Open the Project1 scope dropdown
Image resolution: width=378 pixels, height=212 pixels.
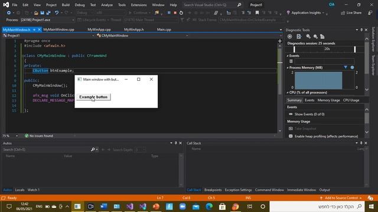[93, 35]
